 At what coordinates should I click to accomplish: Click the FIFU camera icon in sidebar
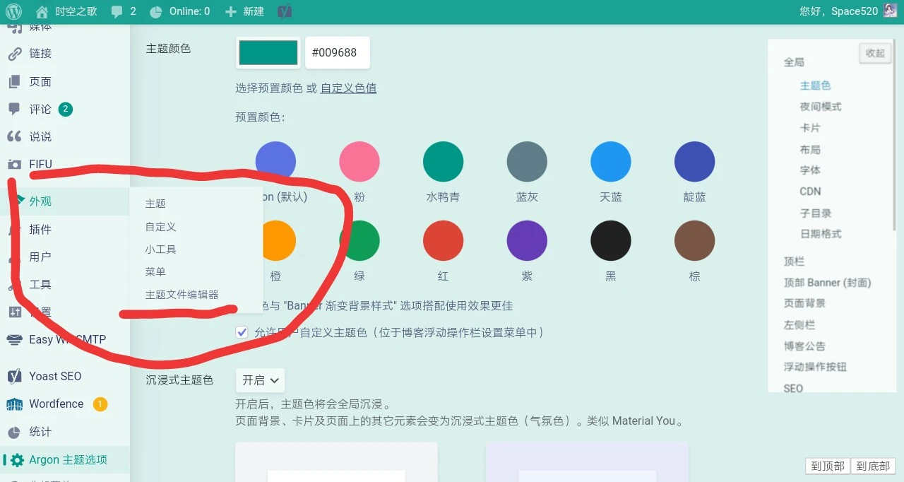tap(14, 164)
